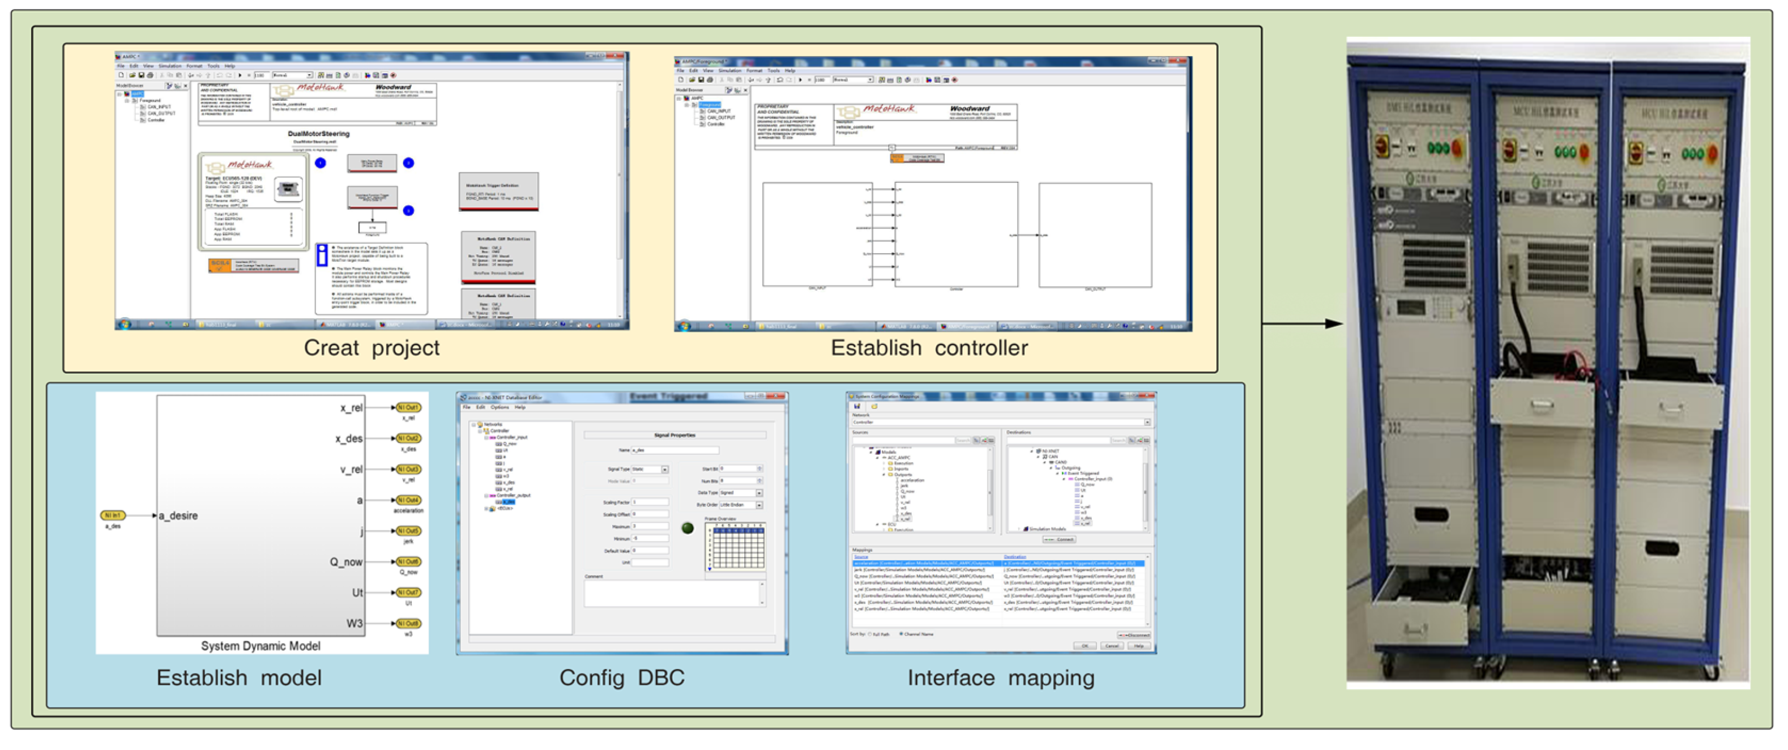Click the open folder icon in System Configuration Mappings

874,406
